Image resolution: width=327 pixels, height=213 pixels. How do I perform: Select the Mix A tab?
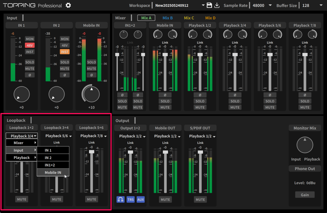146,18
